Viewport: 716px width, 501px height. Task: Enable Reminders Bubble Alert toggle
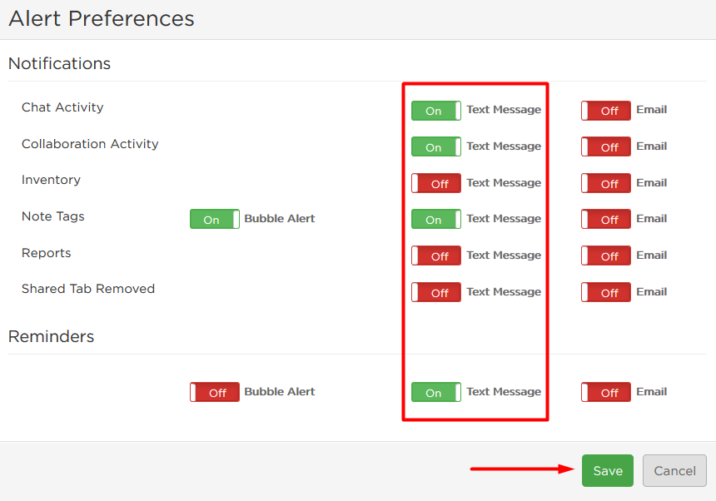(215, 392)
